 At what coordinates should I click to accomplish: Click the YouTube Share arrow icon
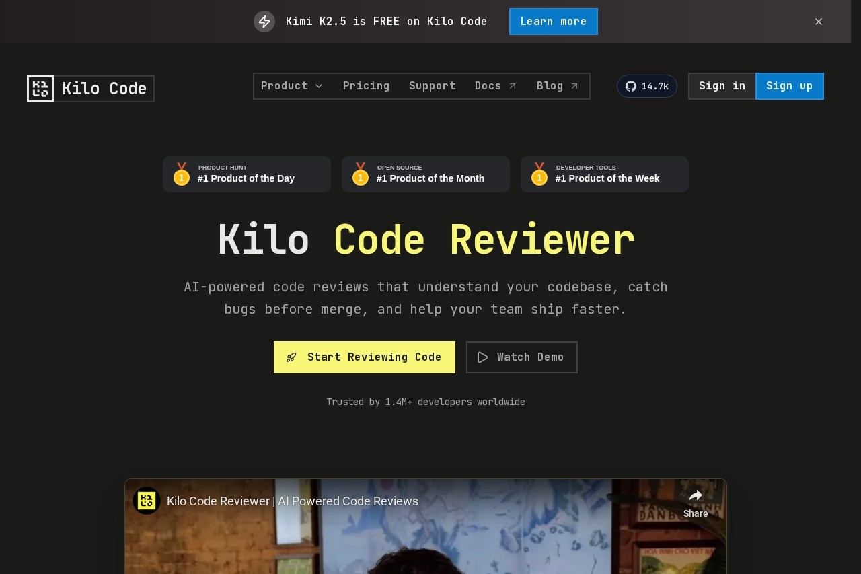pos(696,496)
